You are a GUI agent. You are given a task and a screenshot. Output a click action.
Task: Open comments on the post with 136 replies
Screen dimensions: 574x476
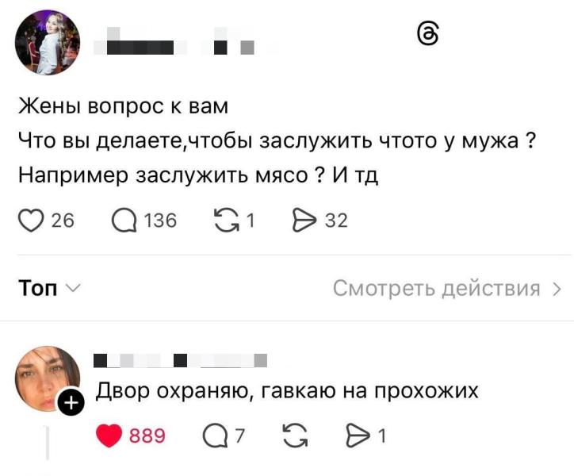pos(124,220)
